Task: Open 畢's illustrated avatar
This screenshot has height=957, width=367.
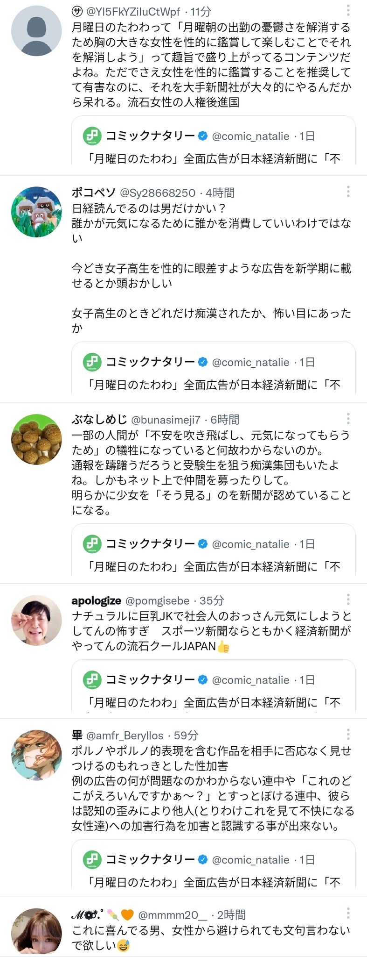Action: pos(36,755)
